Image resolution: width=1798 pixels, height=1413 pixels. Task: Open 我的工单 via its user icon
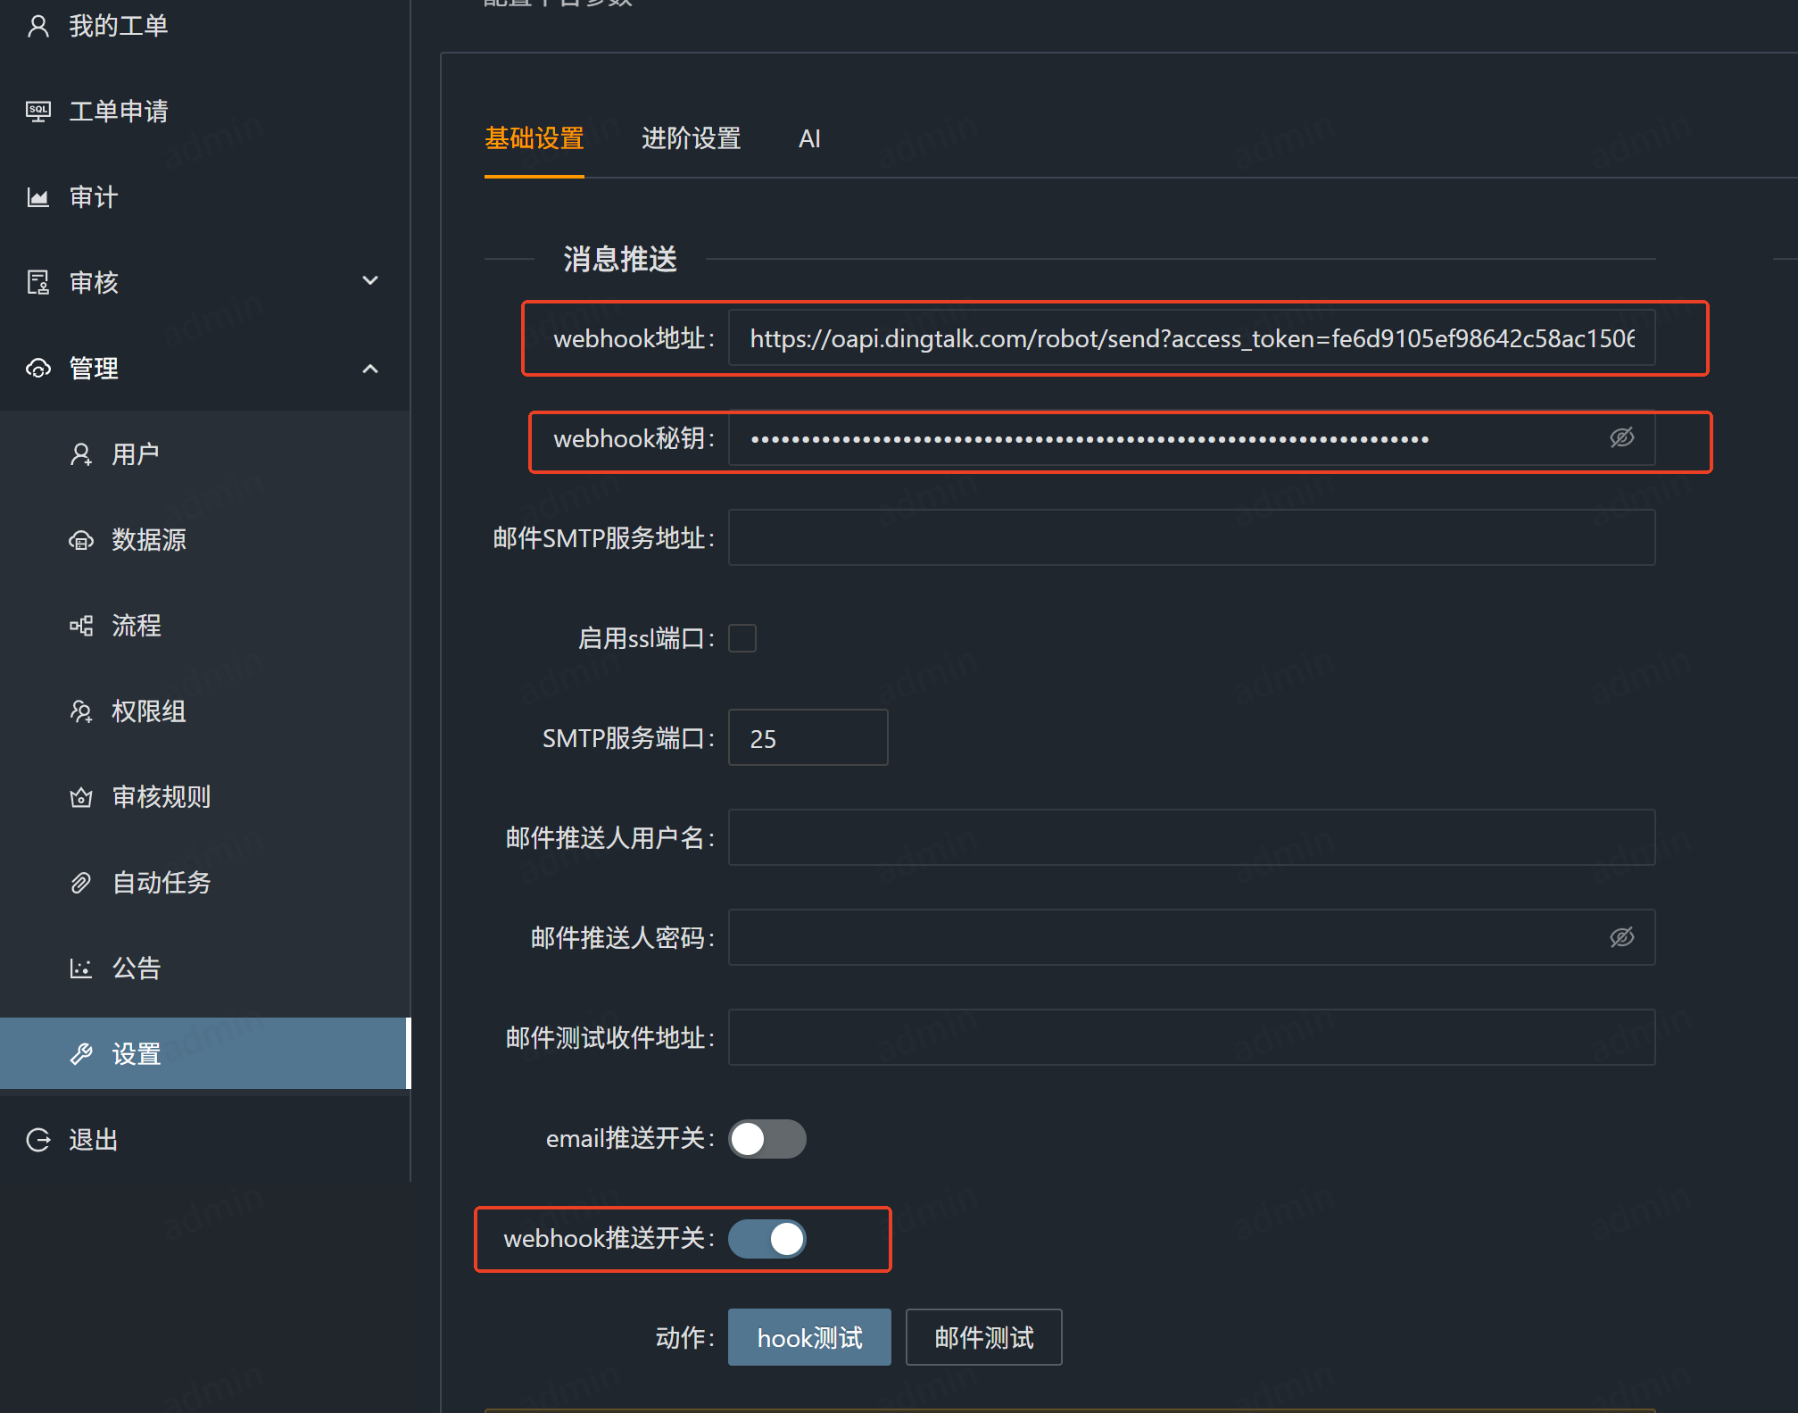pyautogui.click(x=37, y=25)
